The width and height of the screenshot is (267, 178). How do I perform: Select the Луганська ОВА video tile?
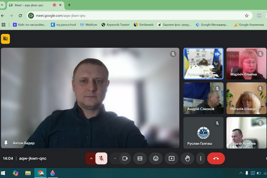pos(203,63)
